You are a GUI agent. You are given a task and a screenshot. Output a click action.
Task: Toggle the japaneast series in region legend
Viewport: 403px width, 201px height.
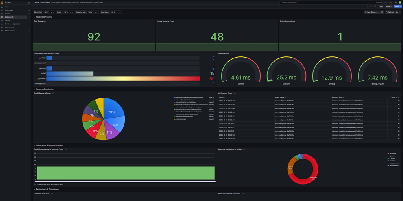pyautogui.click(x=394, y=154)
